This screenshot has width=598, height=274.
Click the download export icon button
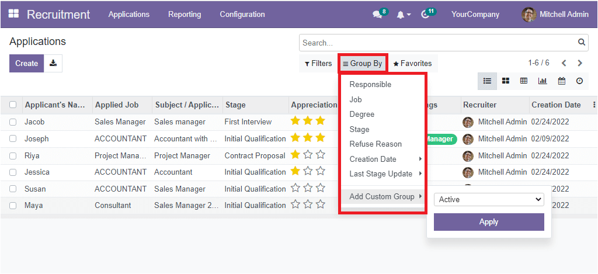point(53,63)
